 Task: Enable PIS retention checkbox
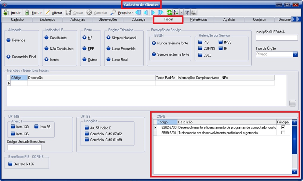(x=201, y=42)
